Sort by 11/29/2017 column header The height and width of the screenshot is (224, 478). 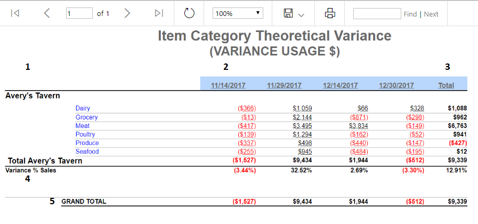tap(284, 85)
